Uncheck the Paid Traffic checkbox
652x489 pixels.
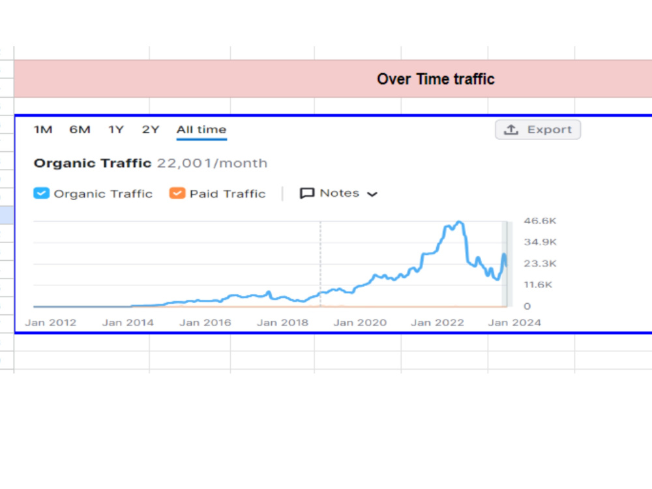point(177,194)
